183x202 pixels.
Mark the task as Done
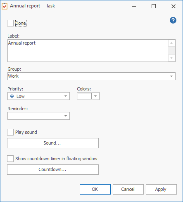(10, 23)
